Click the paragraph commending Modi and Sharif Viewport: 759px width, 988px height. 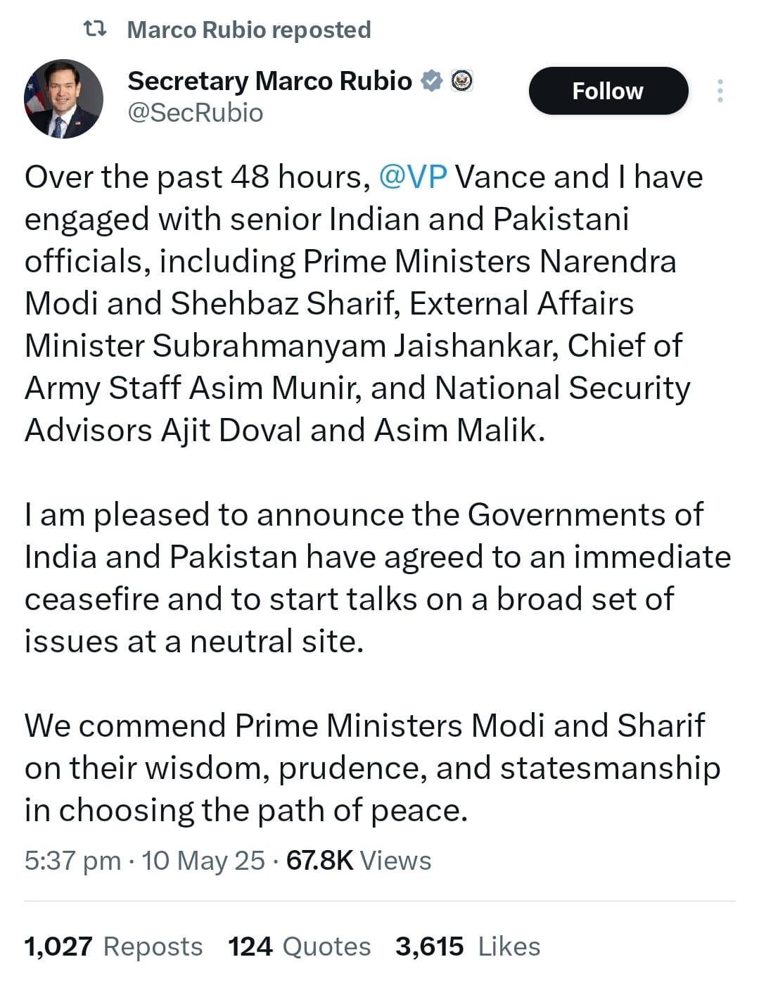[x=372, y=768]
